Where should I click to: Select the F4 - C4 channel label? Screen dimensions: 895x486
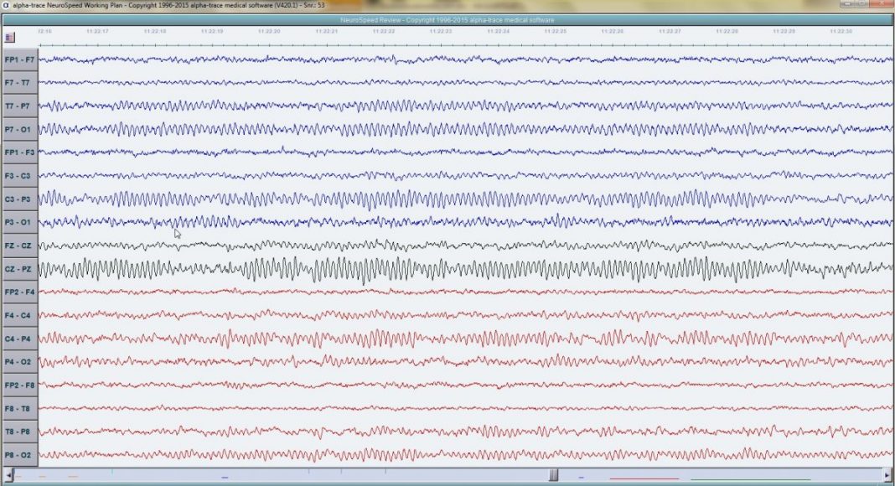pyautogui.click(x=20, y=315)
